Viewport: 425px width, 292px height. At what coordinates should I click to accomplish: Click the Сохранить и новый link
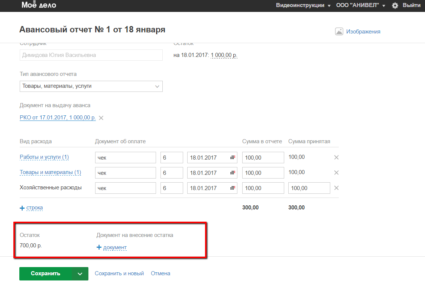coord(119,273)
